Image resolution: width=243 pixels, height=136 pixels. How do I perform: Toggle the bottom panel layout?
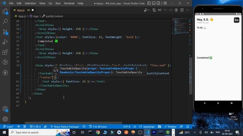[x=153, y=3]
